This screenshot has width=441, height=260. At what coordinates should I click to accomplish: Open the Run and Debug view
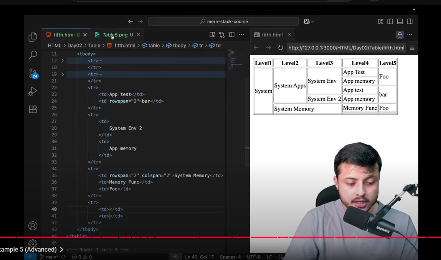[x=33, y=91]
